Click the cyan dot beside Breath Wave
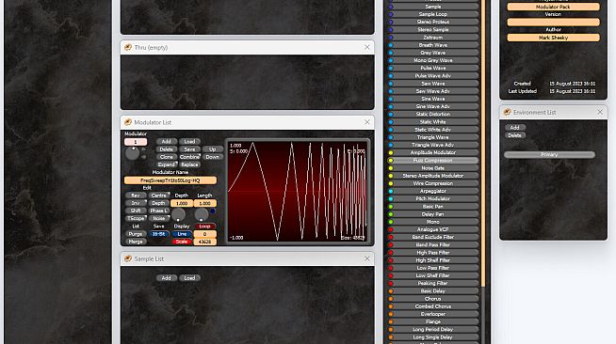This screenshot has height=344, width=616. pos(391,45)
